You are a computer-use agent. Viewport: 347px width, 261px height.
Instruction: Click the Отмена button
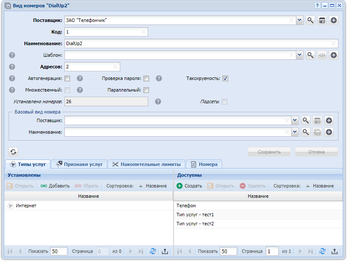[317, 152]
